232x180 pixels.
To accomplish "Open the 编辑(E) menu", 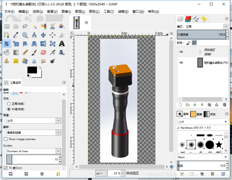I will (x=23, y=12).
